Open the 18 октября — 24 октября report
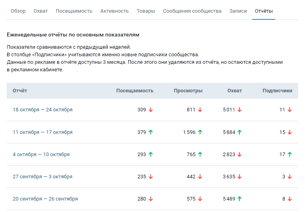 pos(42,110)
